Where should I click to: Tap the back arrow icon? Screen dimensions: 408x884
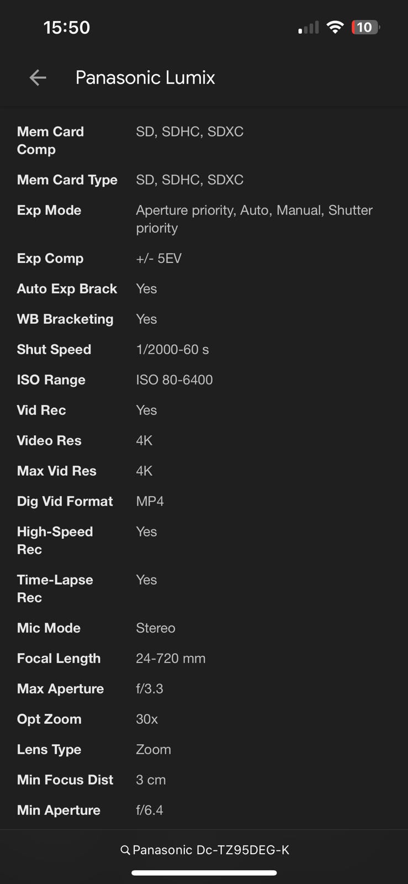pos(38,78)
